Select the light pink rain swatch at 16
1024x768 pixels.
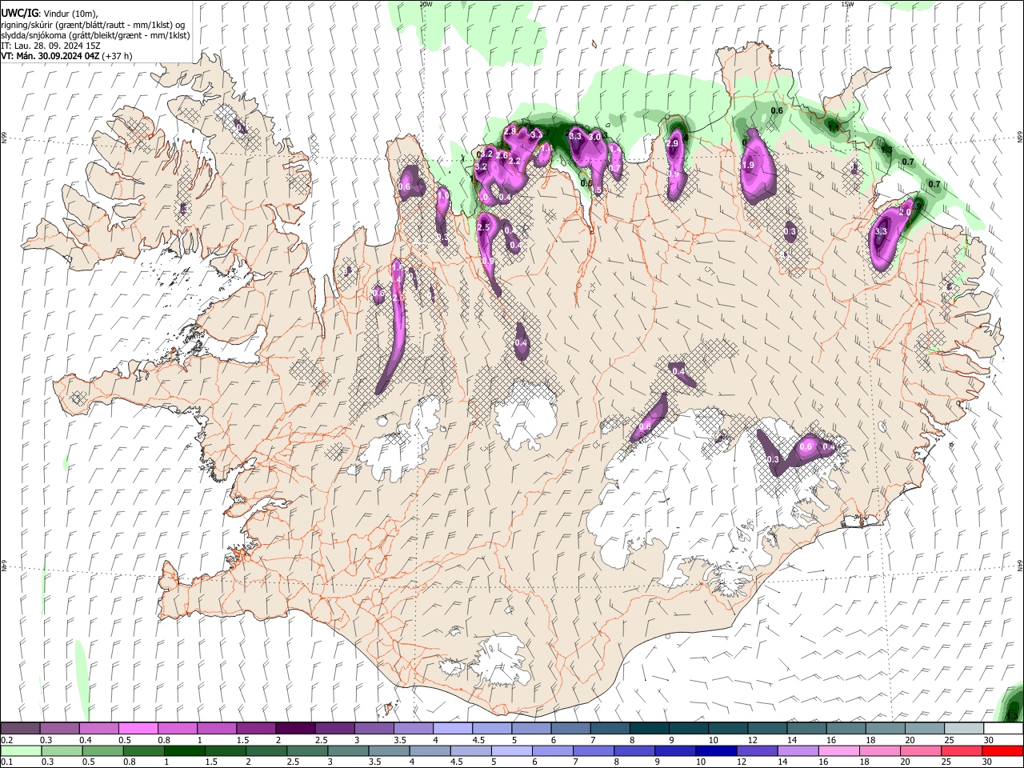(839, 750)
